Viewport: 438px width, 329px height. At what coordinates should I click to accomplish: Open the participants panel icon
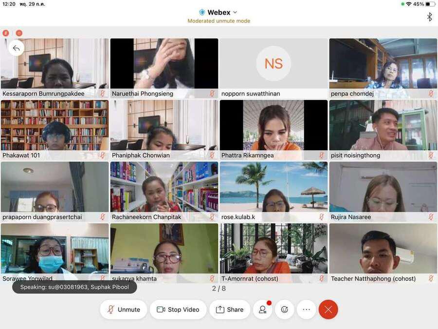tap(262, 310)
